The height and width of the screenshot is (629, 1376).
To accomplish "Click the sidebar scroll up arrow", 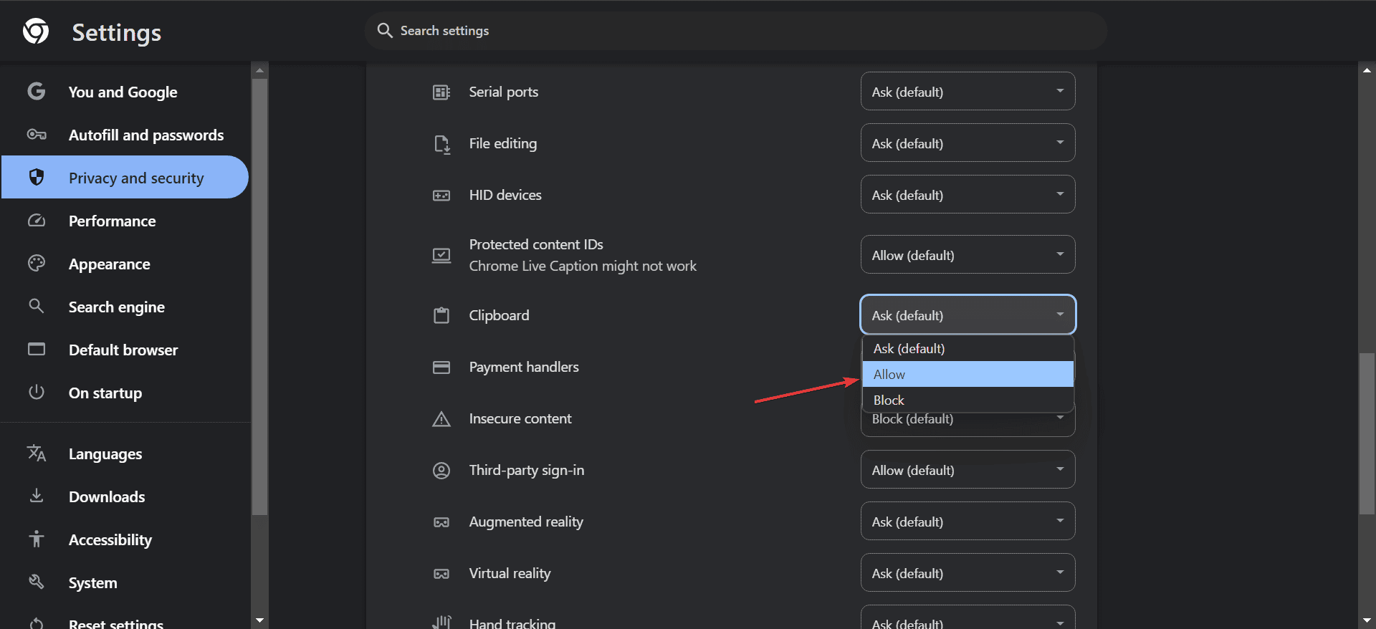I will tap(259, 69).
